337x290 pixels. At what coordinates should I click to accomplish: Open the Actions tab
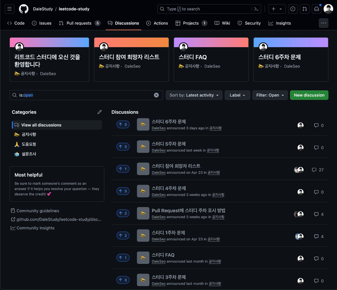point(157,23)
